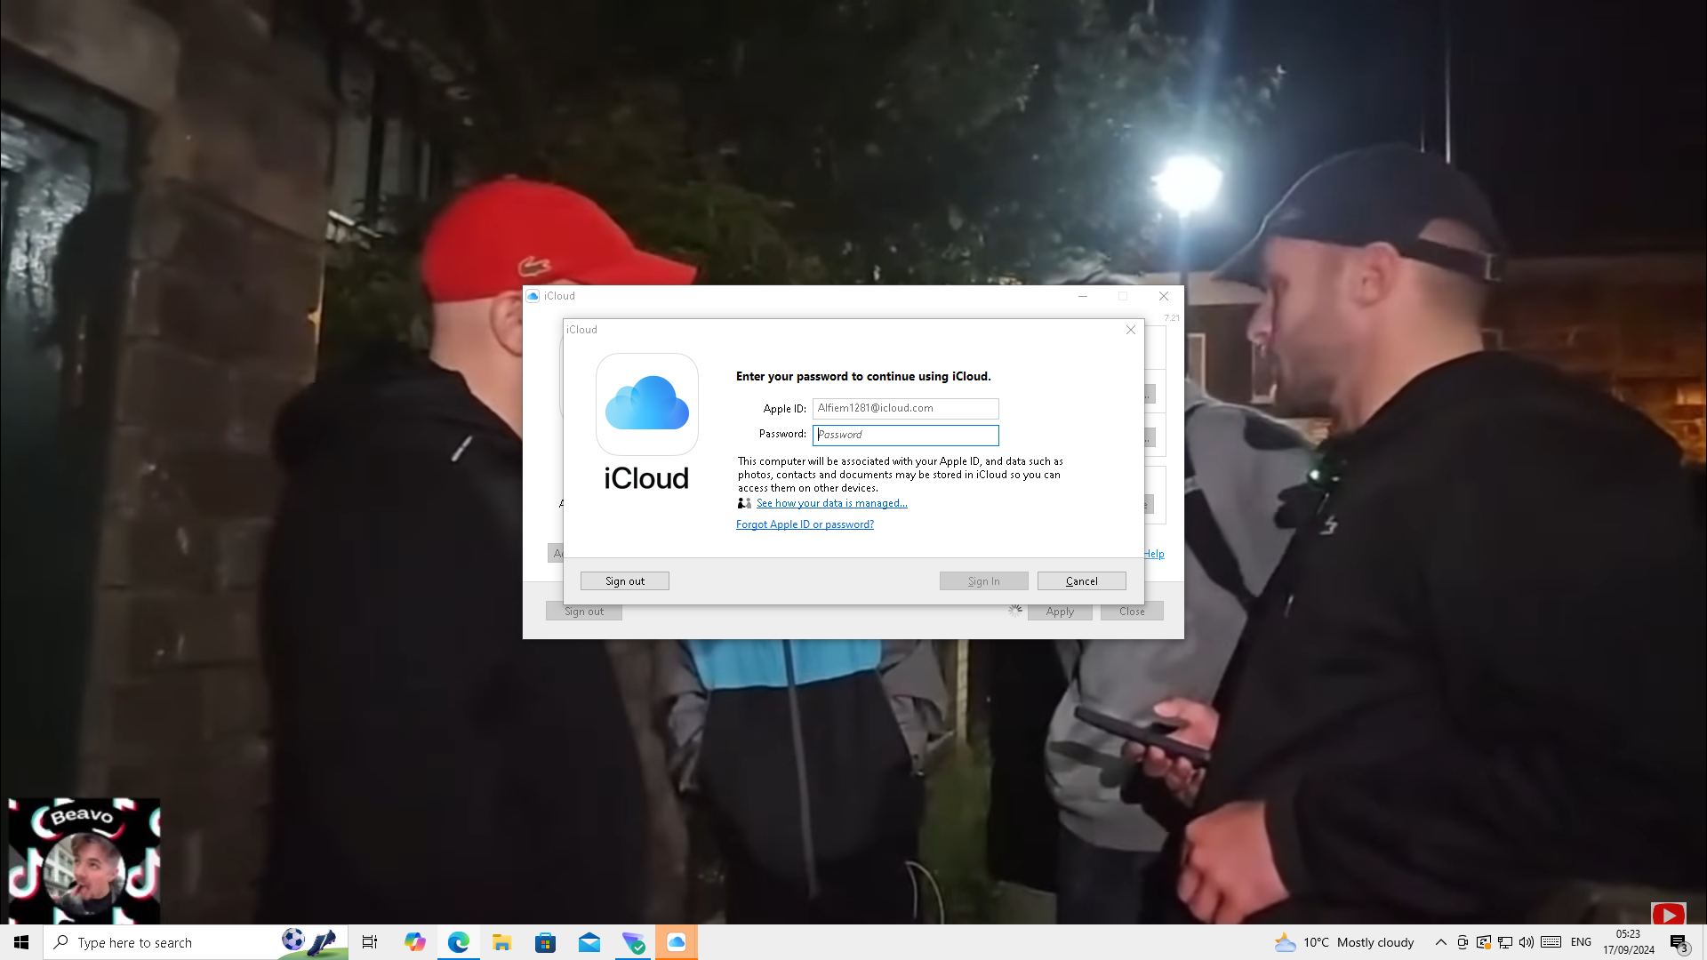Click the iCloud icon in the window title bar
This screenshot has height=960, width=1707.
533,296
